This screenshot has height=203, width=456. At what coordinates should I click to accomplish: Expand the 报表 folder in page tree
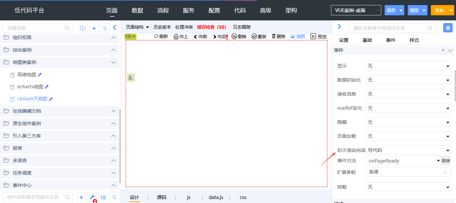(x=113, y=148)
